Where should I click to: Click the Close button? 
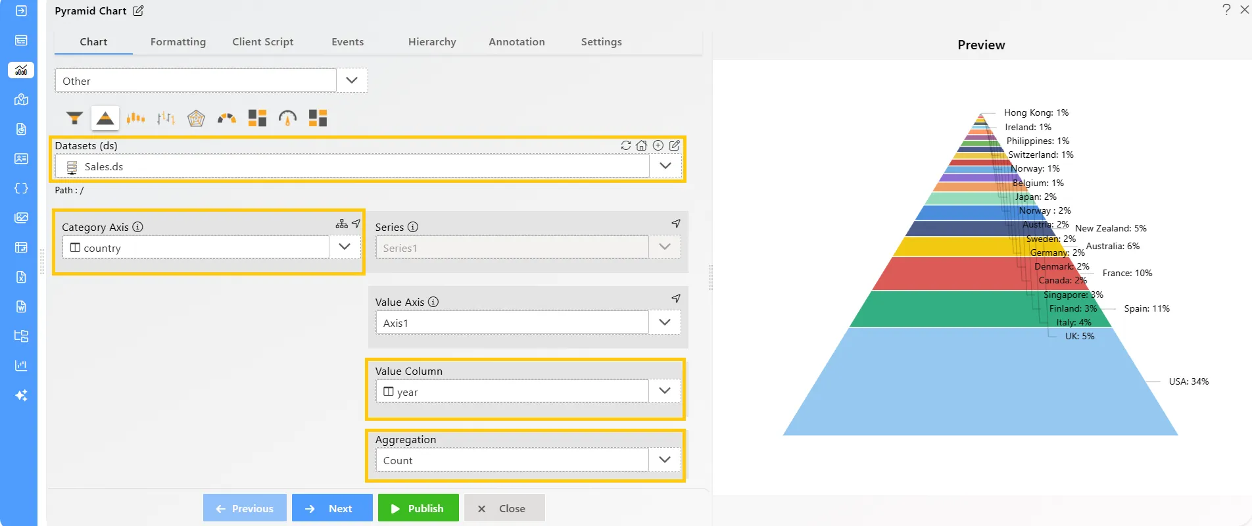point(504,508)
